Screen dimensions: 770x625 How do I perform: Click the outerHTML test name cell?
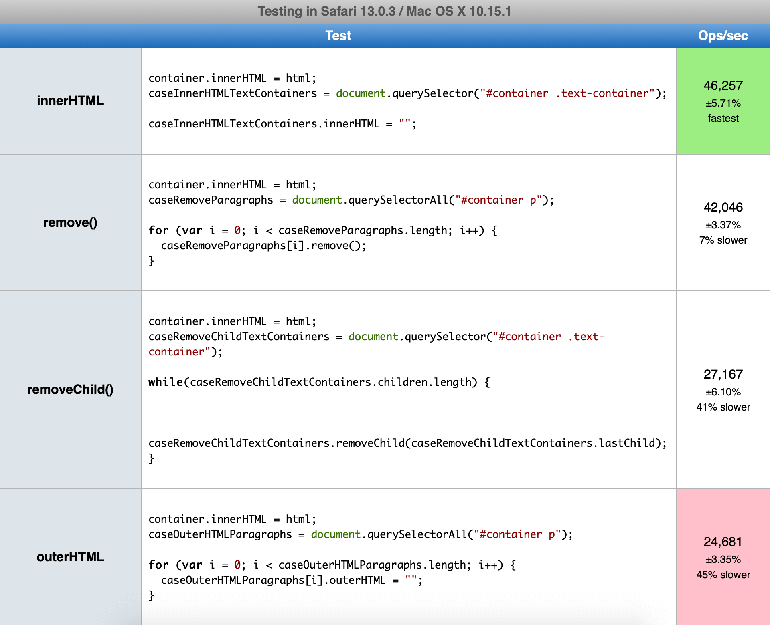[x=70, y=557]
